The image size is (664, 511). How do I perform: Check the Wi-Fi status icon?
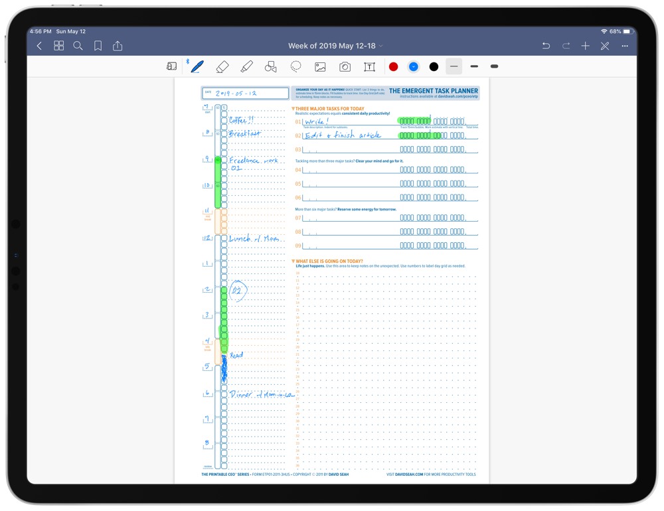(604, 31)
